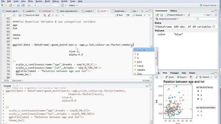Click the Find/Replace magnifier icon

(x=45, y=15)
